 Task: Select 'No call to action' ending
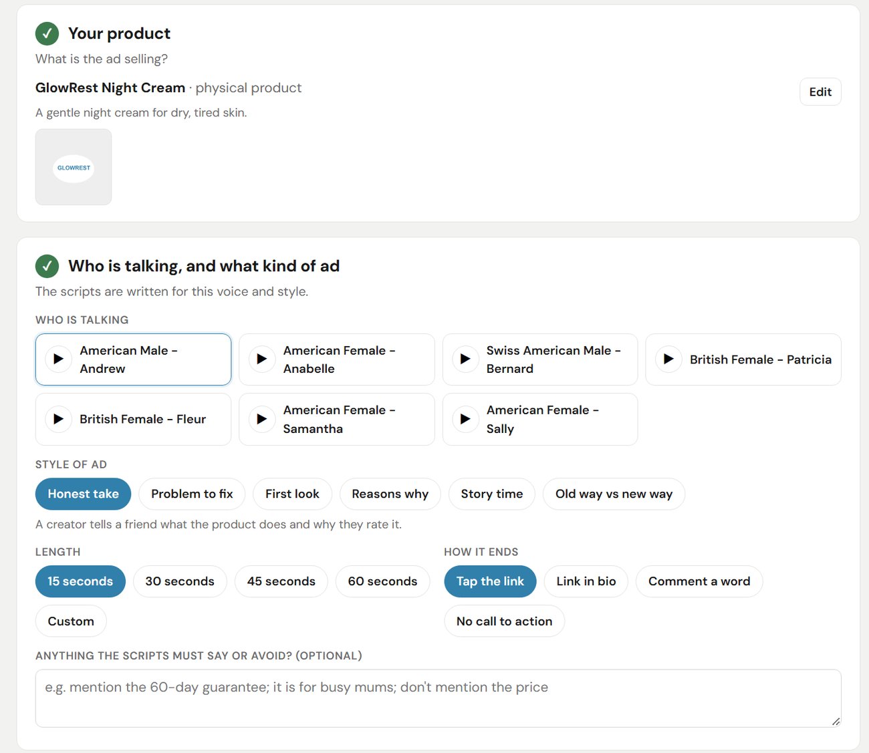(504, 621)
